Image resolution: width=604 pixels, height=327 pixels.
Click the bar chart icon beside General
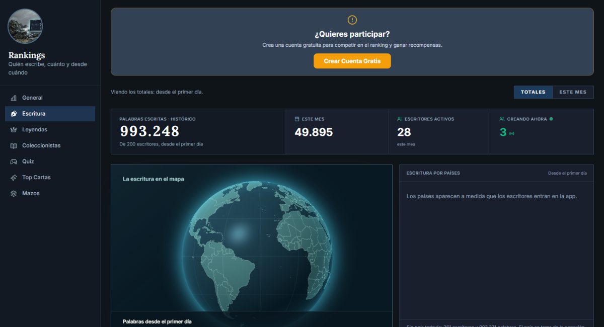pos(14,98)
